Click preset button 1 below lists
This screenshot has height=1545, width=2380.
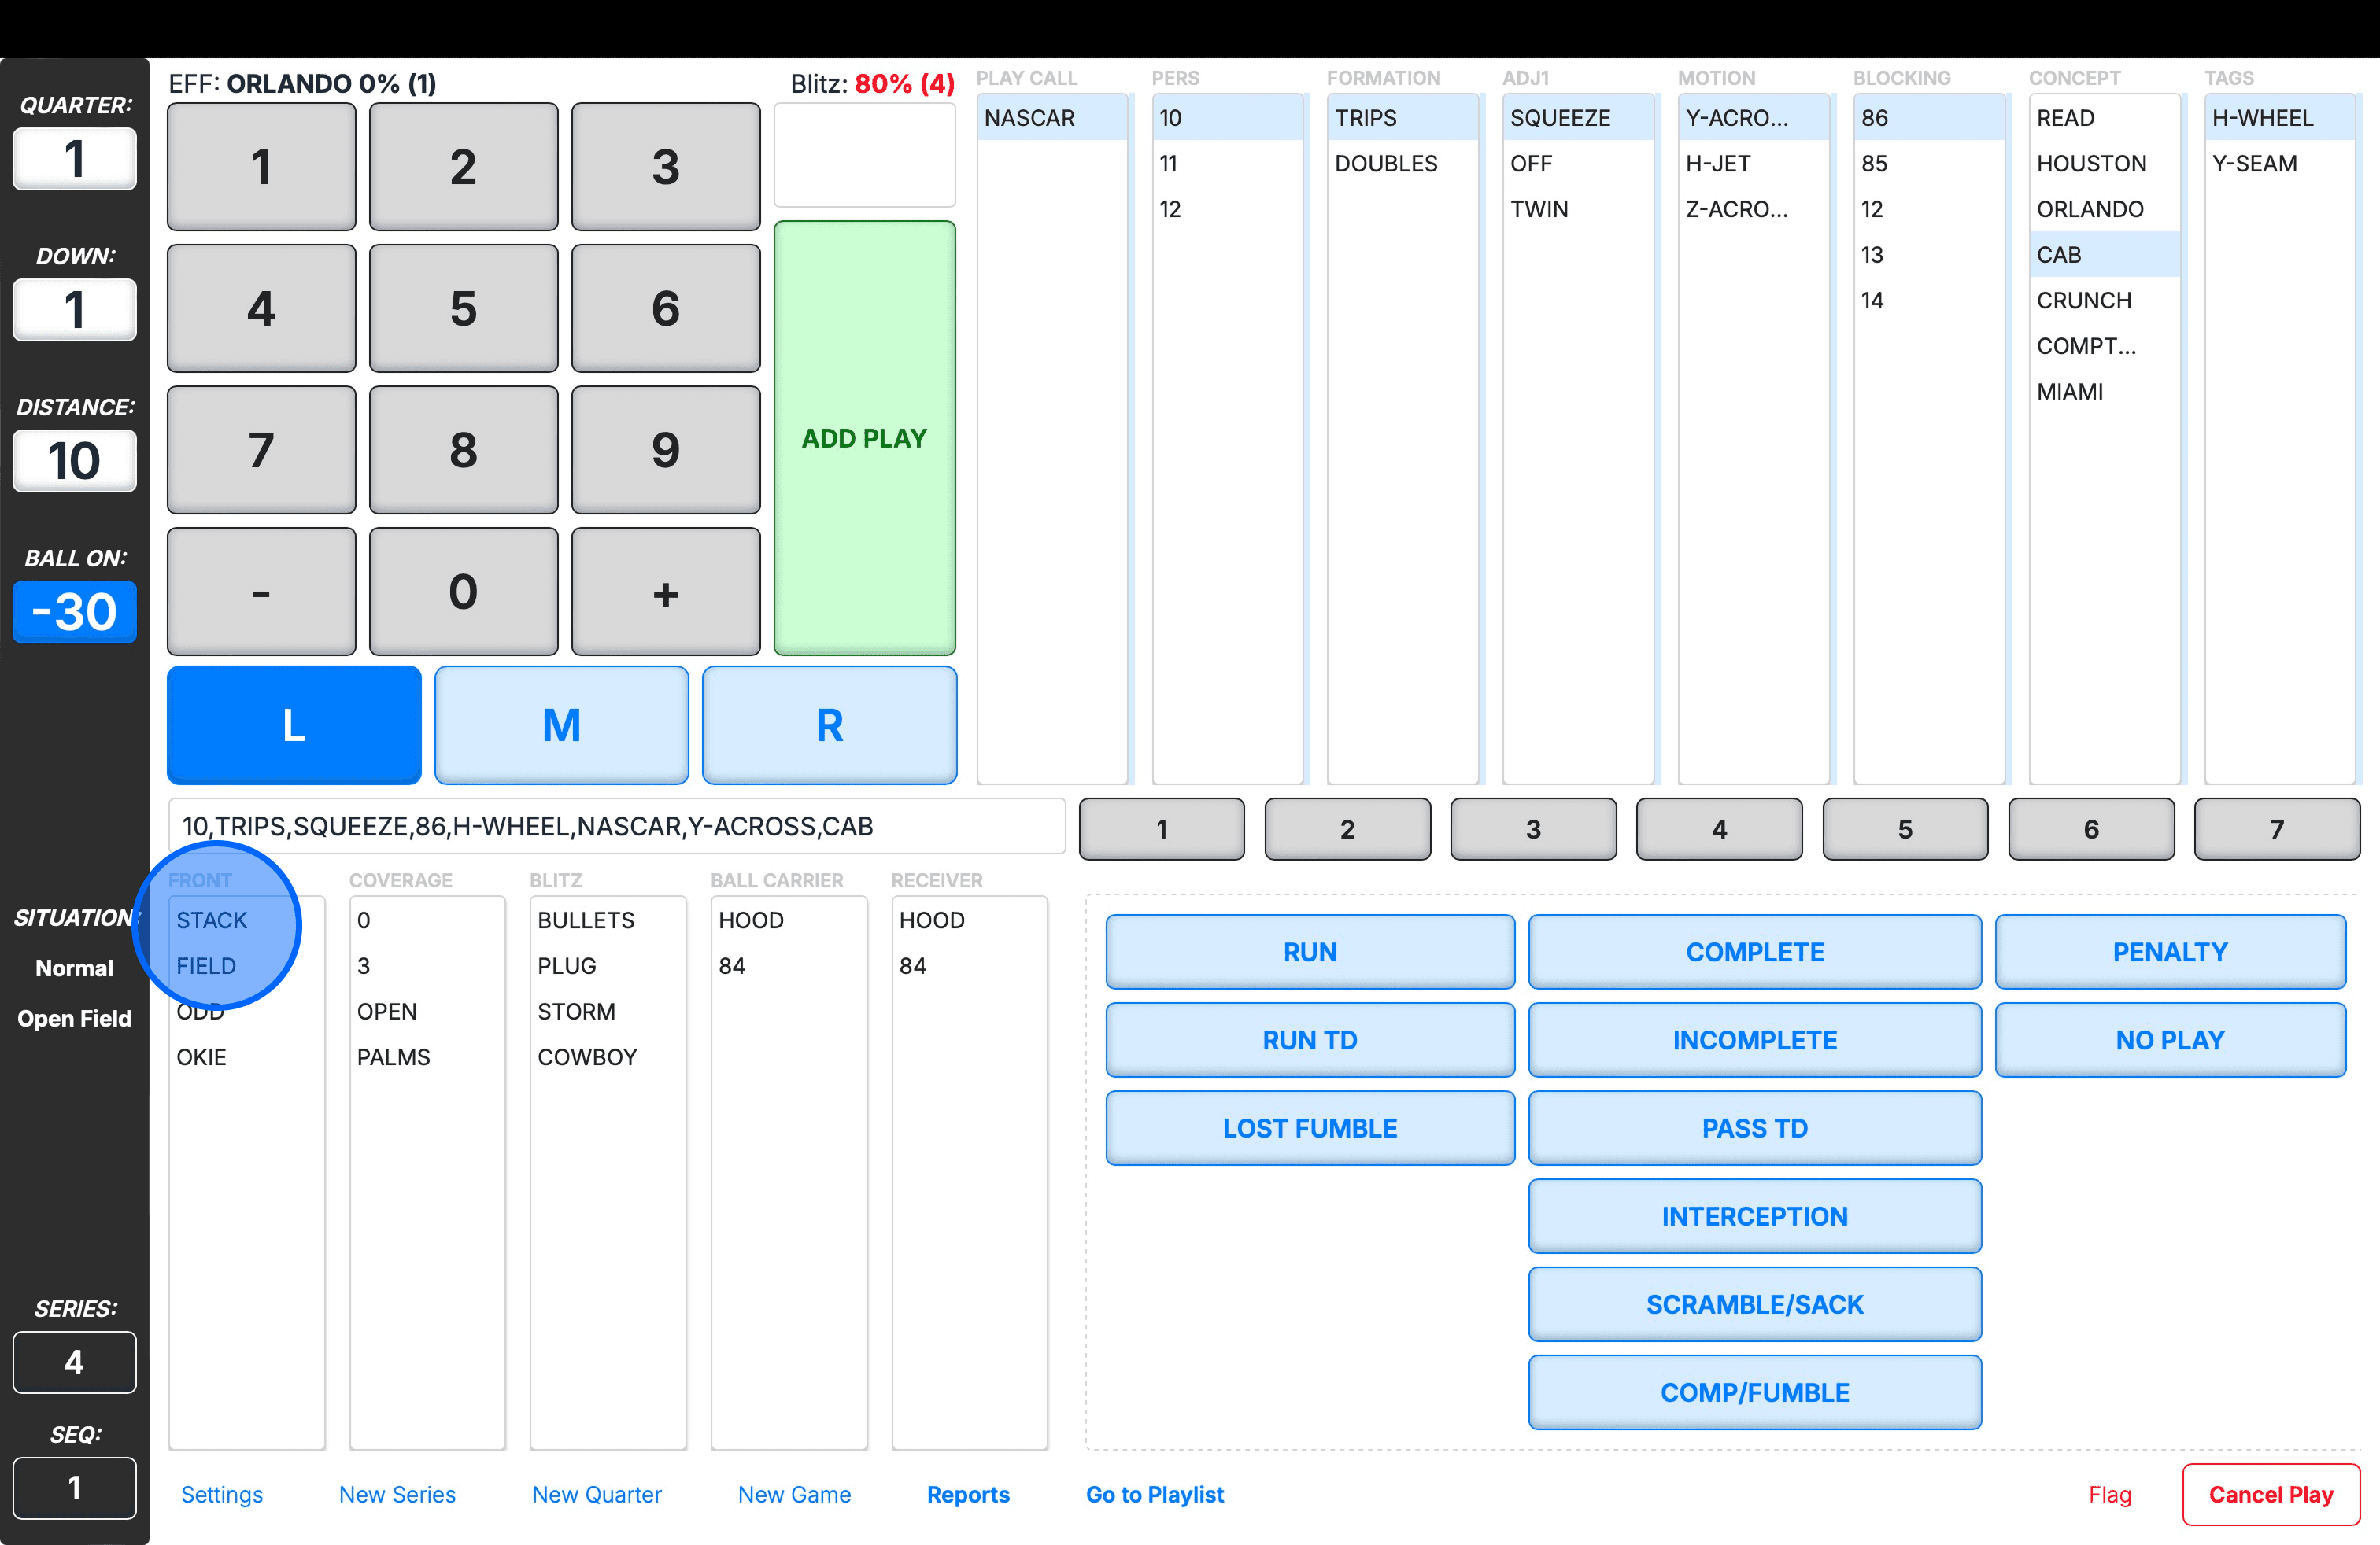click(x=1162, y=828)
